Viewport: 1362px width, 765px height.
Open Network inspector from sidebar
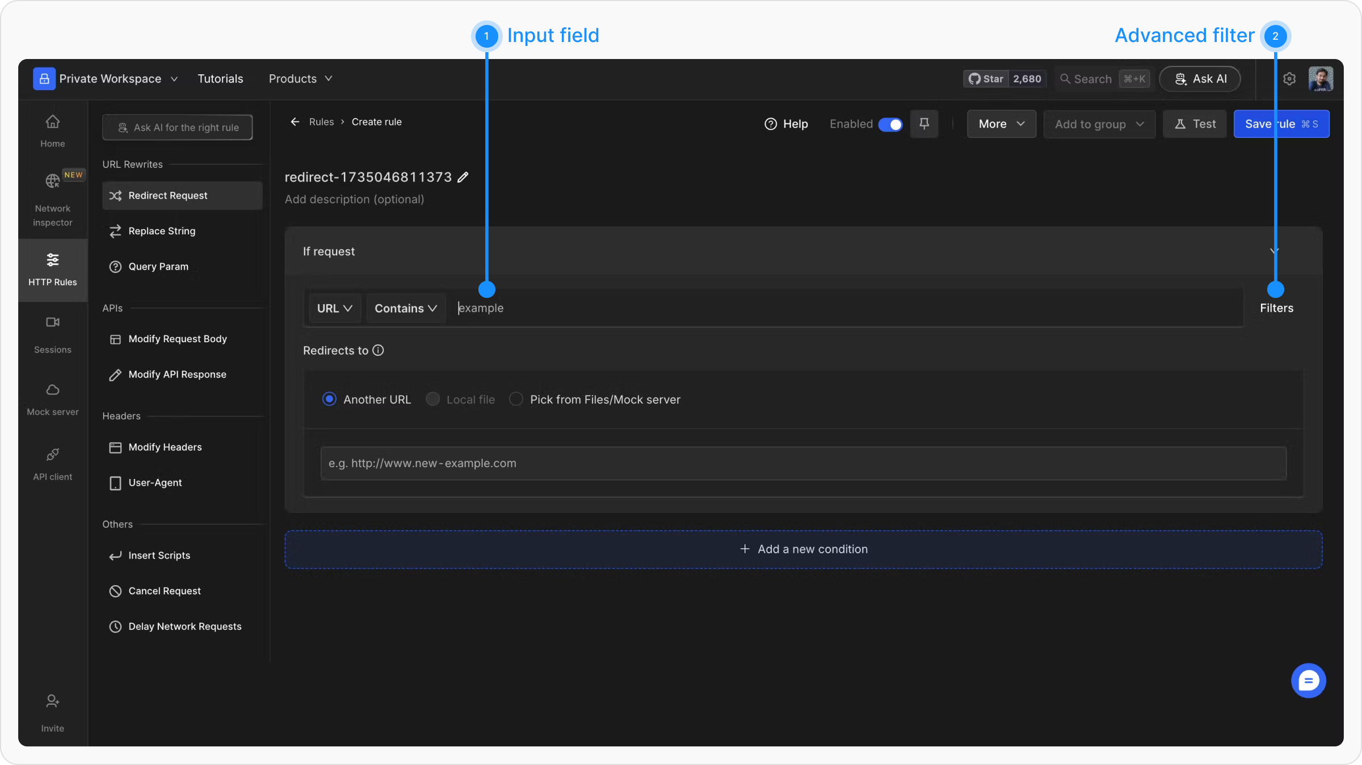click(52, 199)
